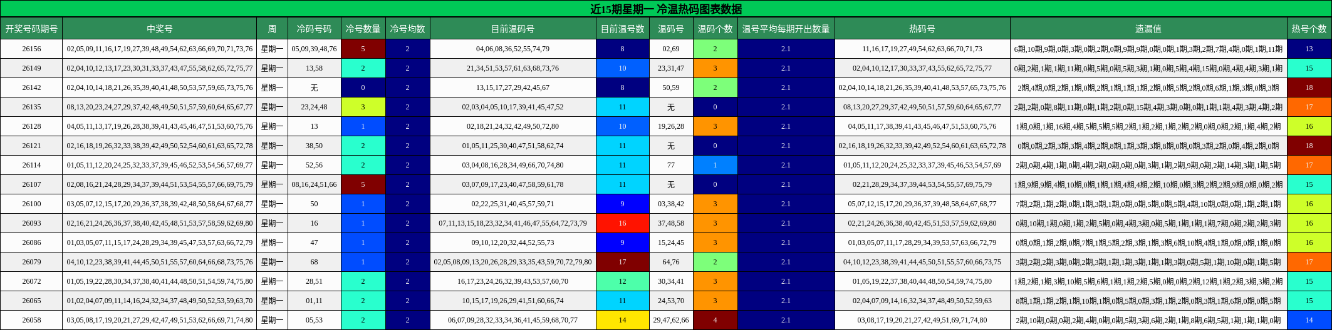Select winning numbers cell of row 26100

[x=160, y=204]
